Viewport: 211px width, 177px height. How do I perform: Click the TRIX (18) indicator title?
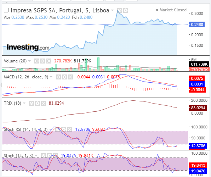pyautogui.click(x=12, y=103)
